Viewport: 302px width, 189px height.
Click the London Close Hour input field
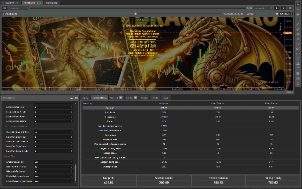(x=53, y=117)
